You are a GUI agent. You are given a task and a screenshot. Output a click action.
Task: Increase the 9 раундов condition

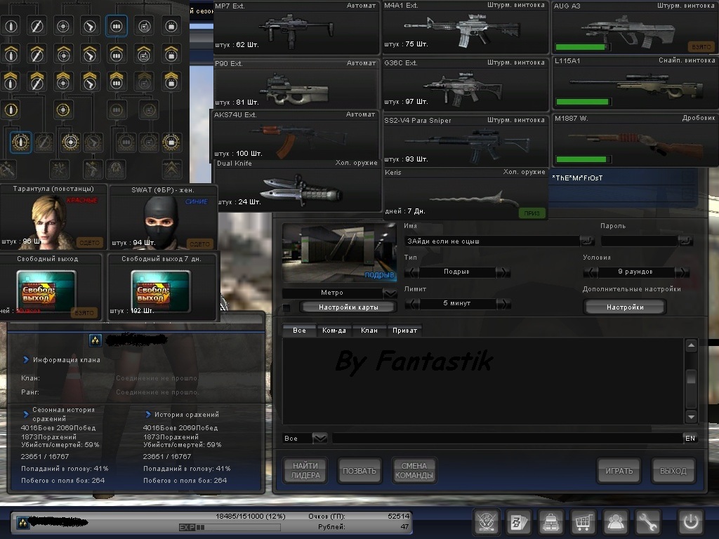click(x=682, y=272)
